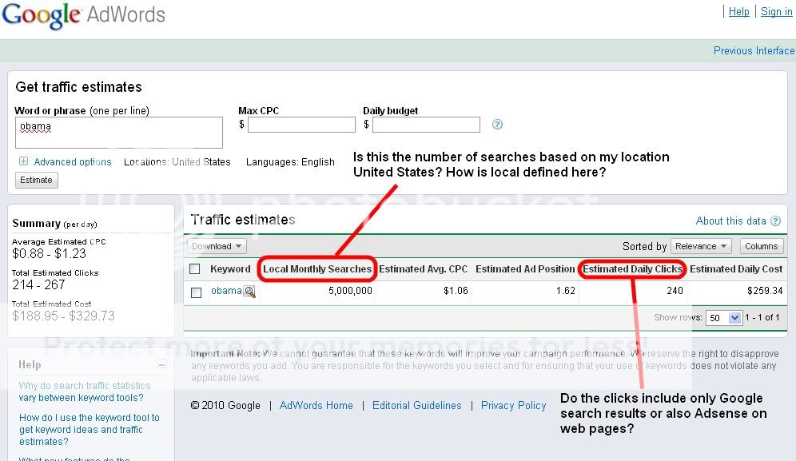The image size is (796, 461).
Task: Switch to Previous Interface
Action: (754, 51)
